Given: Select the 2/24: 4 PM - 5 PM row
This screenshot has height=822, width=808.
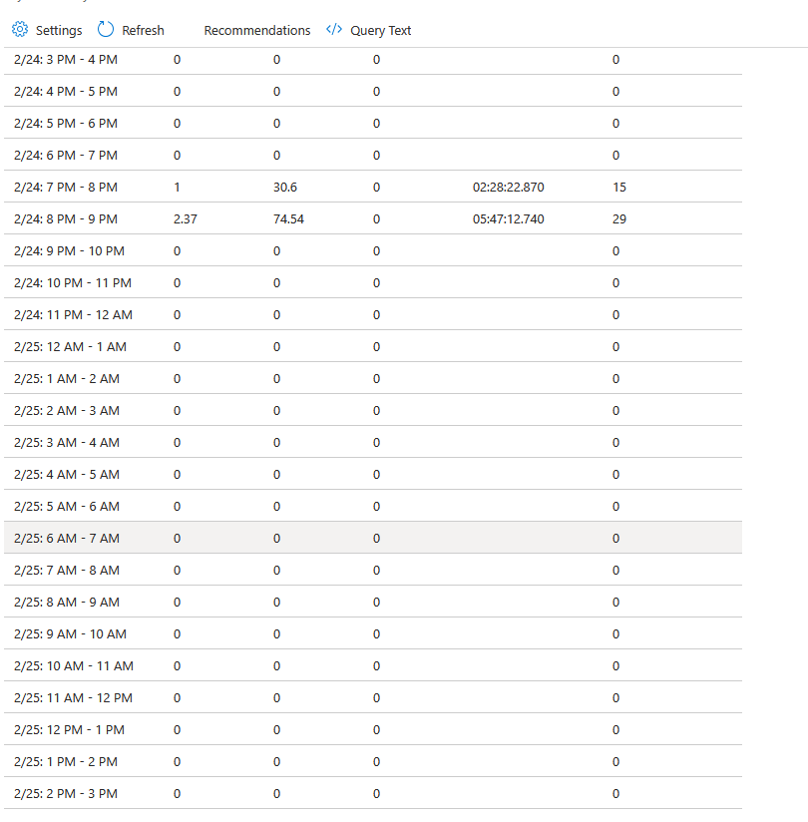Looking at the screenshot, I should [373, 91].
